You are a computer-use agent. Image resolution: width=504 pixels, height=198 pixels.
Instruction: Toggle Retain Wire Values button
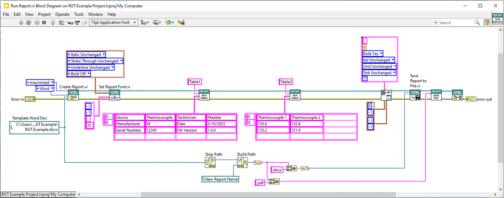click(x=61, y=23)
